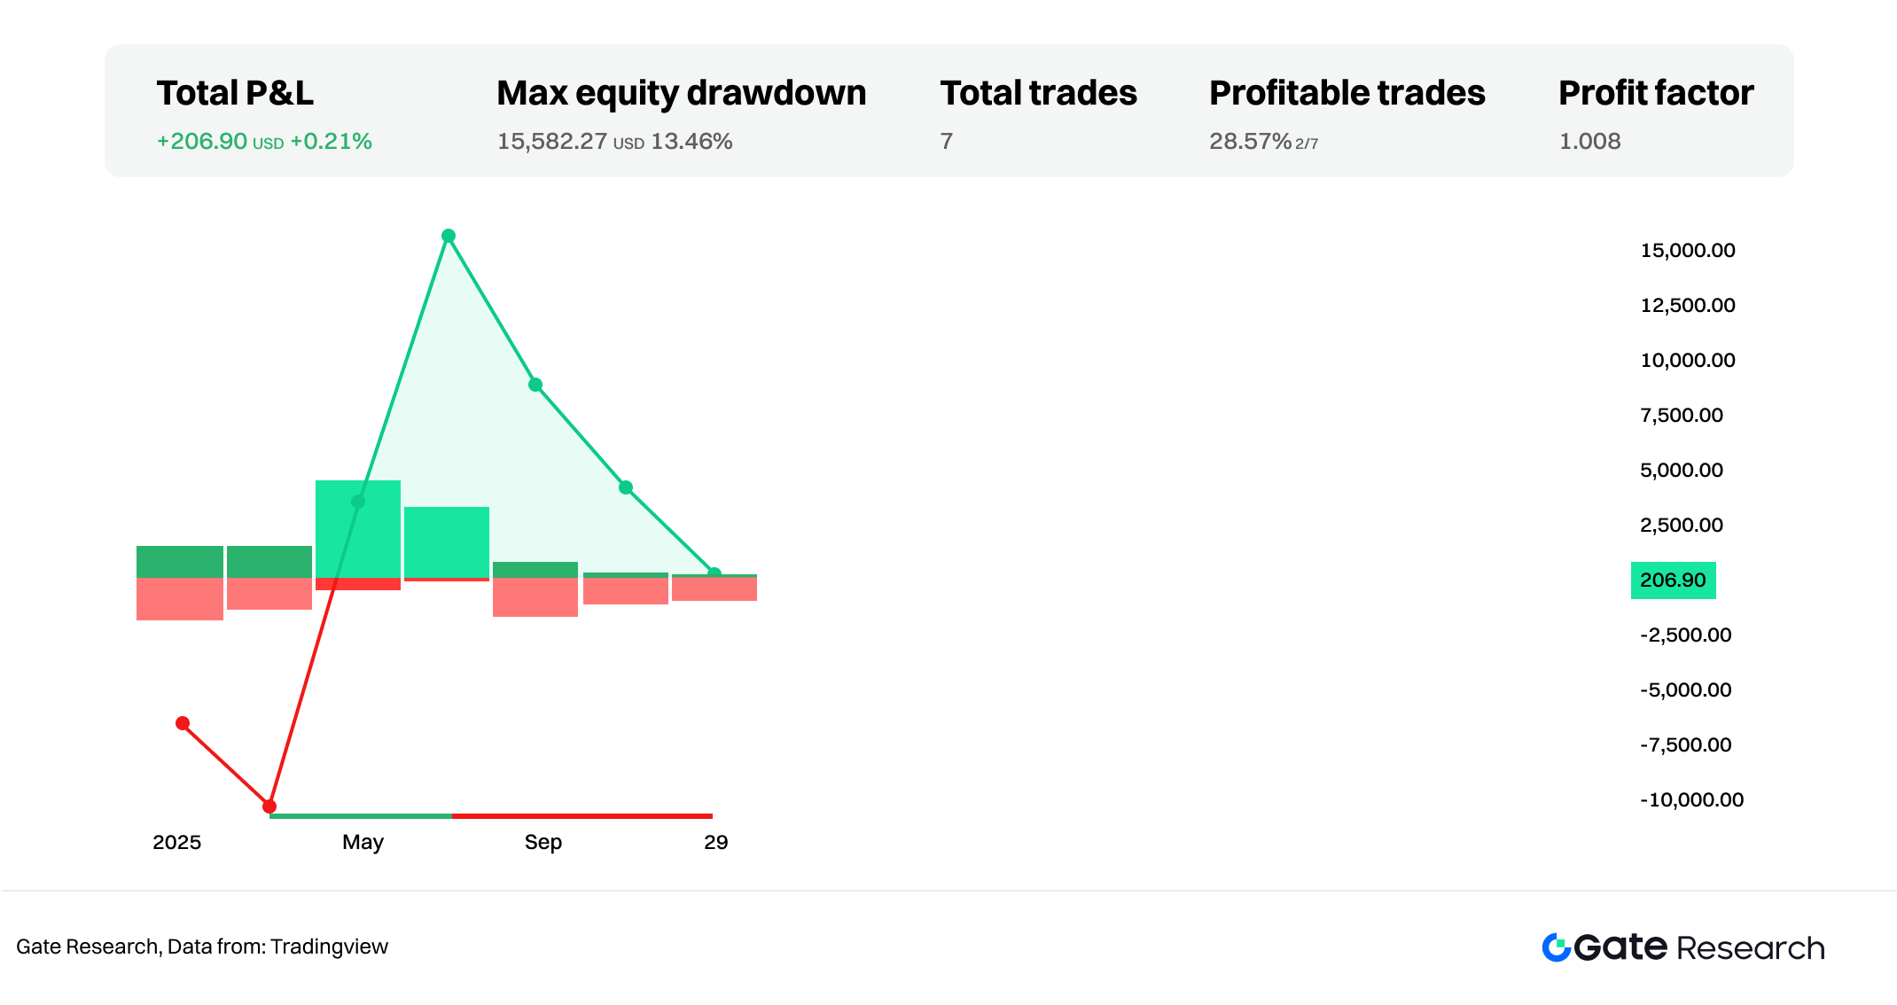1897x1005 pixels.
Task: Click the second bright green profit bar
Action: [447, 541]
